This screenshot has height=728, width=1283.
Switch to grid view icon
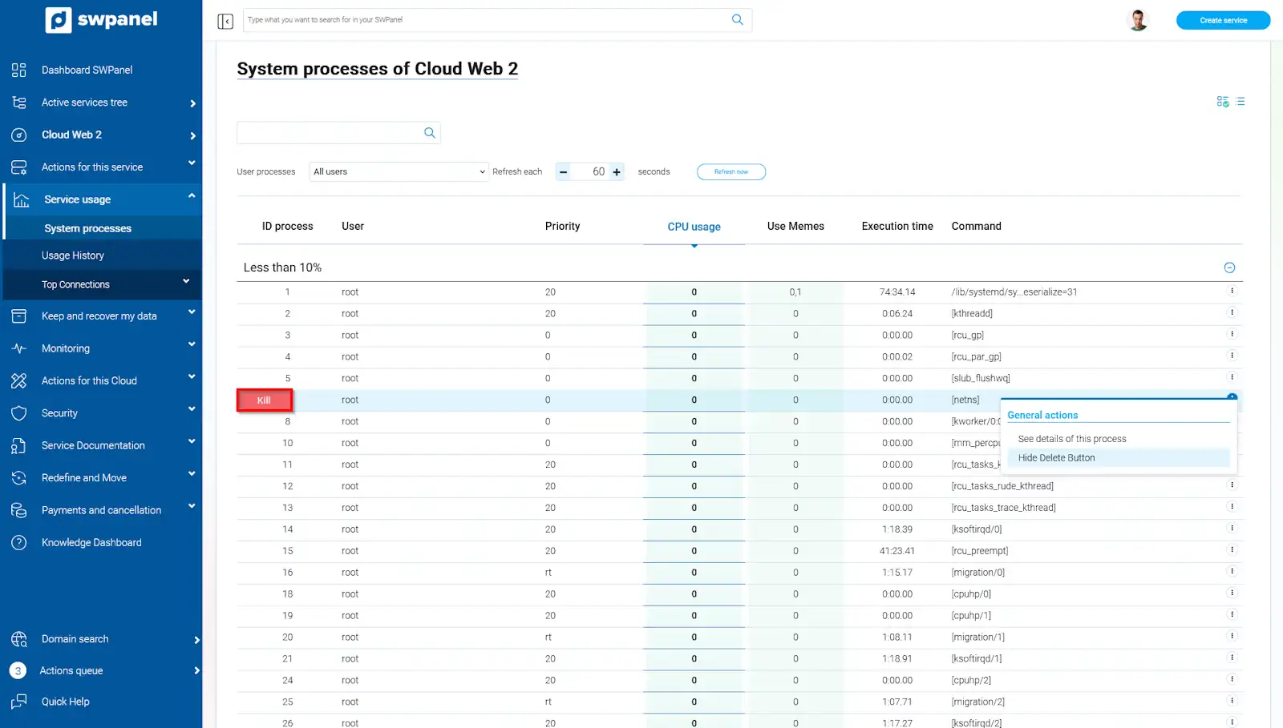1223,102
